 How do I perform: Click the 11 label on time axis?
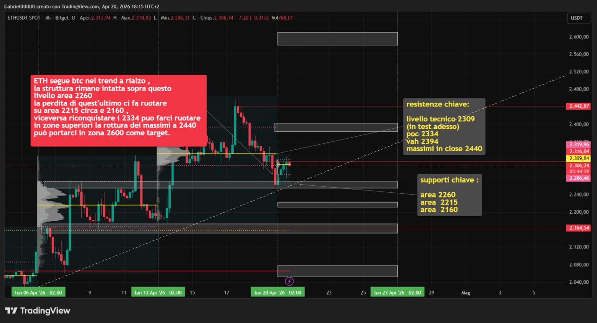(124, 293)
